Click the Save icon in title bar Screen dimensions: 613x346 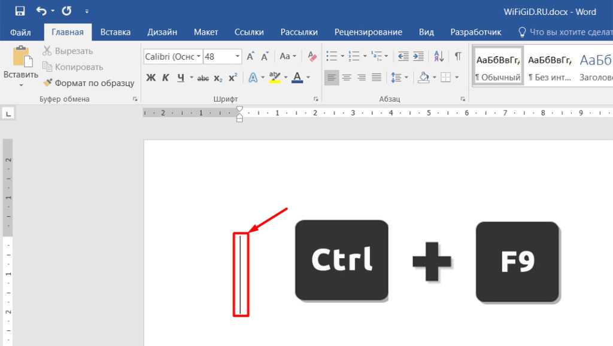click(x=20, y=11)
